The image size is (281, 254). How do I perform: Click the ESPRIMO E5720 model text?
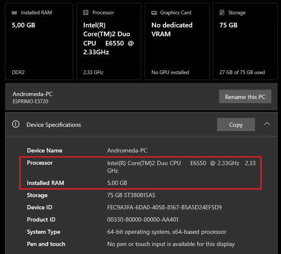[30, 102]
